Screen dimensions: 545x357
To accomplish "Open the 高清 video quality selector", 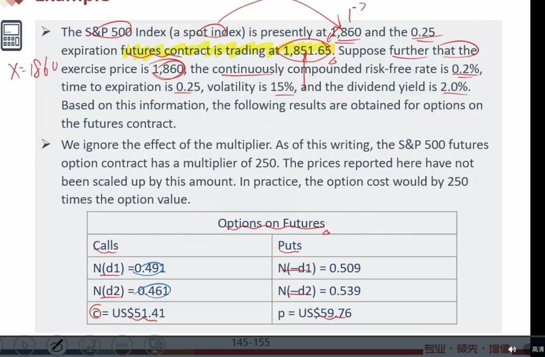I will tap(538, 350).
